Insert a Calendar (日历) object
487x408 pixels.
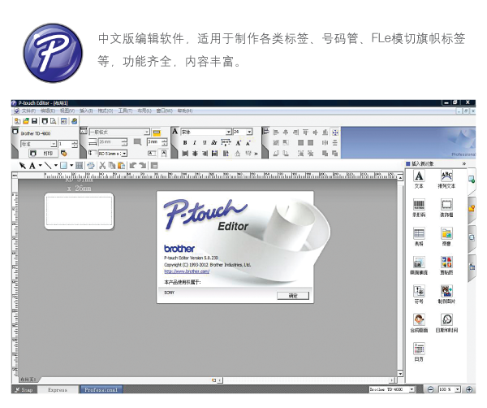419,352
